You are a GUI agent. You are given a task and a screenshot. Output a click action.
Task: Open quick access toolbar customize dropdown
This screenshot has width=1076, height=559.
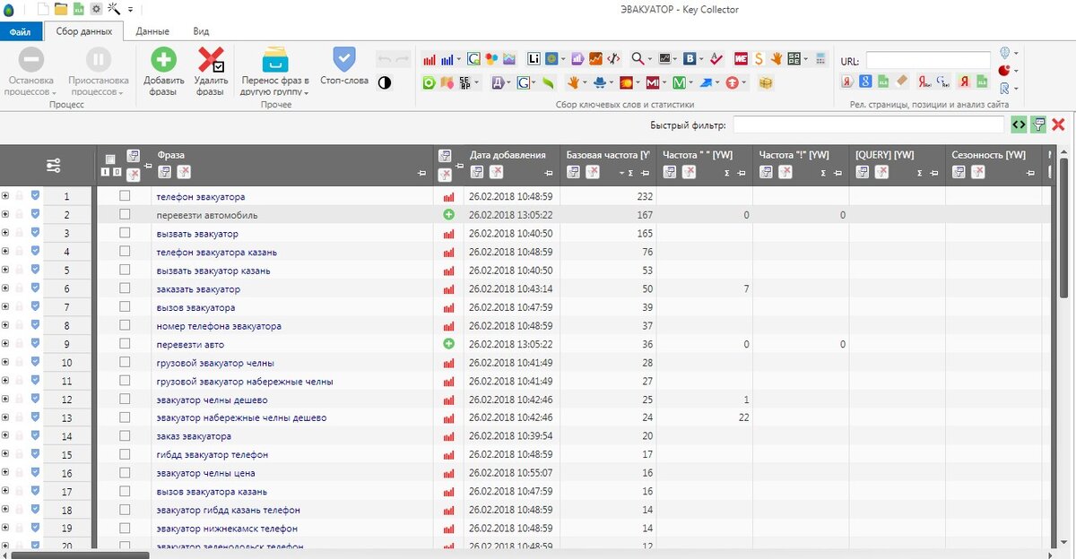click(130, 10)
